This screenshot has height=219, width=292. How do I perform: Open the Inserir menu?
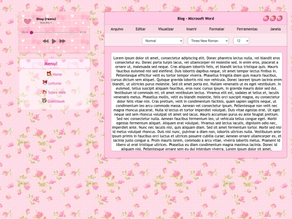pyautogui.click(x=191, y=29)
